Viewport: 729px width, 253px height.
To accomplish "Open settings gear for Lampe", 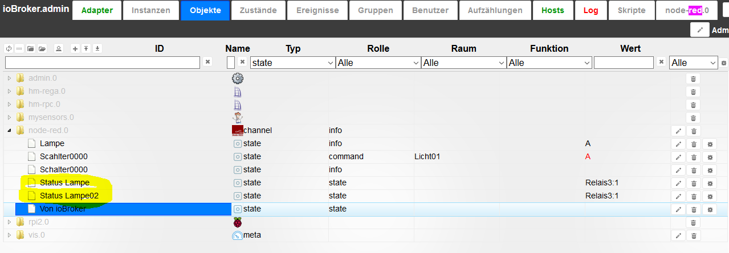I will 709,144.
